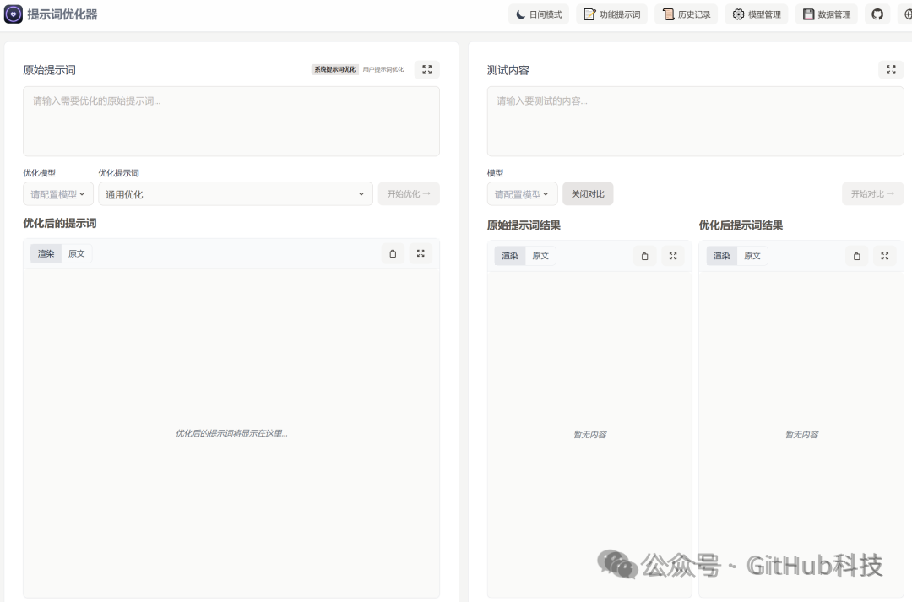Open 模型管理 settings
This screenshot has width=912, height=602.
click(x=756, y=14)
